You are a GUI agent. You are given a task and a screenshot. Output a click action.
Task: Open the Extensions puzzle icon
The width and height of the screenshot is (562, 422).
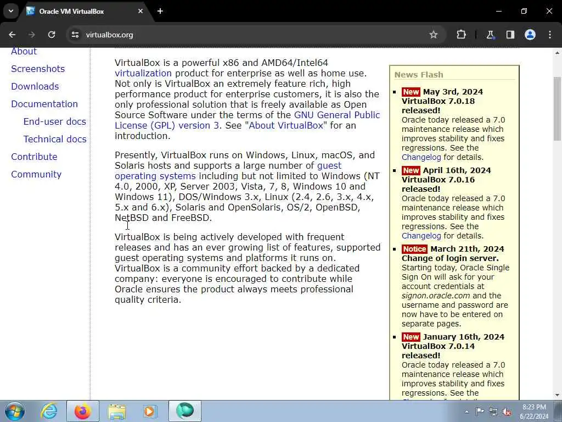pos(461,35)
